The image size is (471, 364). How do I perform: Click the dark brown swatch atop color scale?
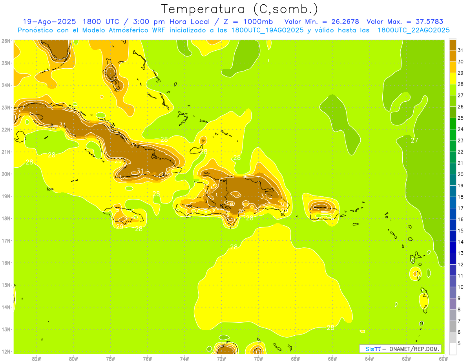click(x=453, y=45)
